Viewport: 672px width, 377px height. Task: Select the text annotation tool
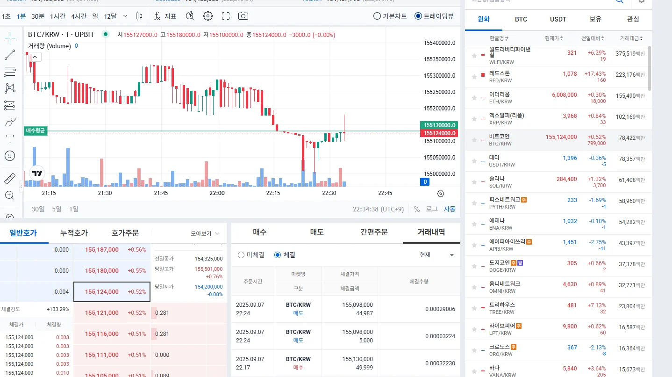click(x=10, y=139)
